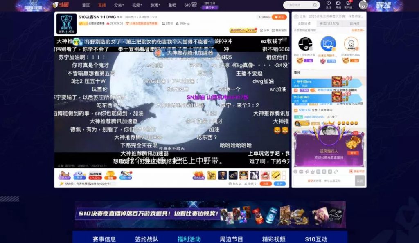This screenshot has height=243, width=419.
Task: Open the 周边节目 tab below the banner
Action: (x=231, y=239)
